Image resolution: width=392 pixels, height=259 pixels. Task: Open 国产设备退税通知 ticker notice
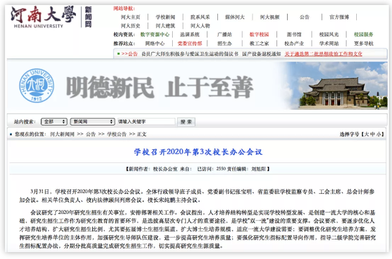pyautogui.click(x=261, y=54)
